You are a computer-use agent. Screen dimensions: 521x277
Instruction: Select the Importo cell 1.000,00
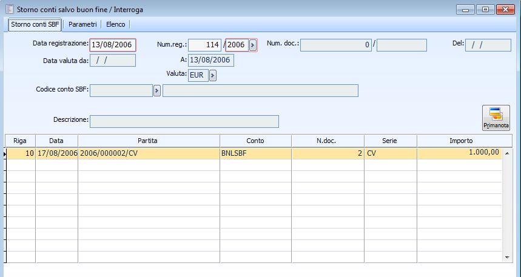point(460,153)
